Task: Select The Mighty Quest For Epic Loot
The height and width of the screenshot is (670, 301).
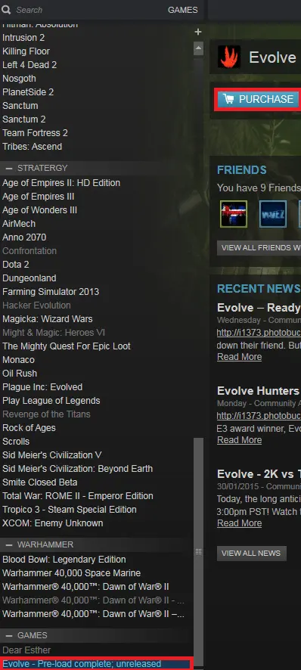Action: (x=67, y=346)
